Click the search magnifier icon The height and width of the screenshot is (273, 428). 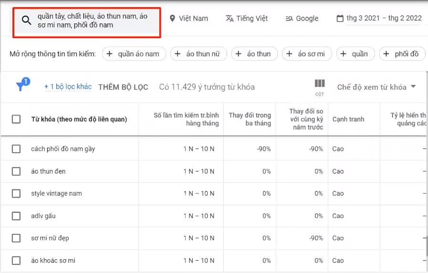(x=26, y=20)
